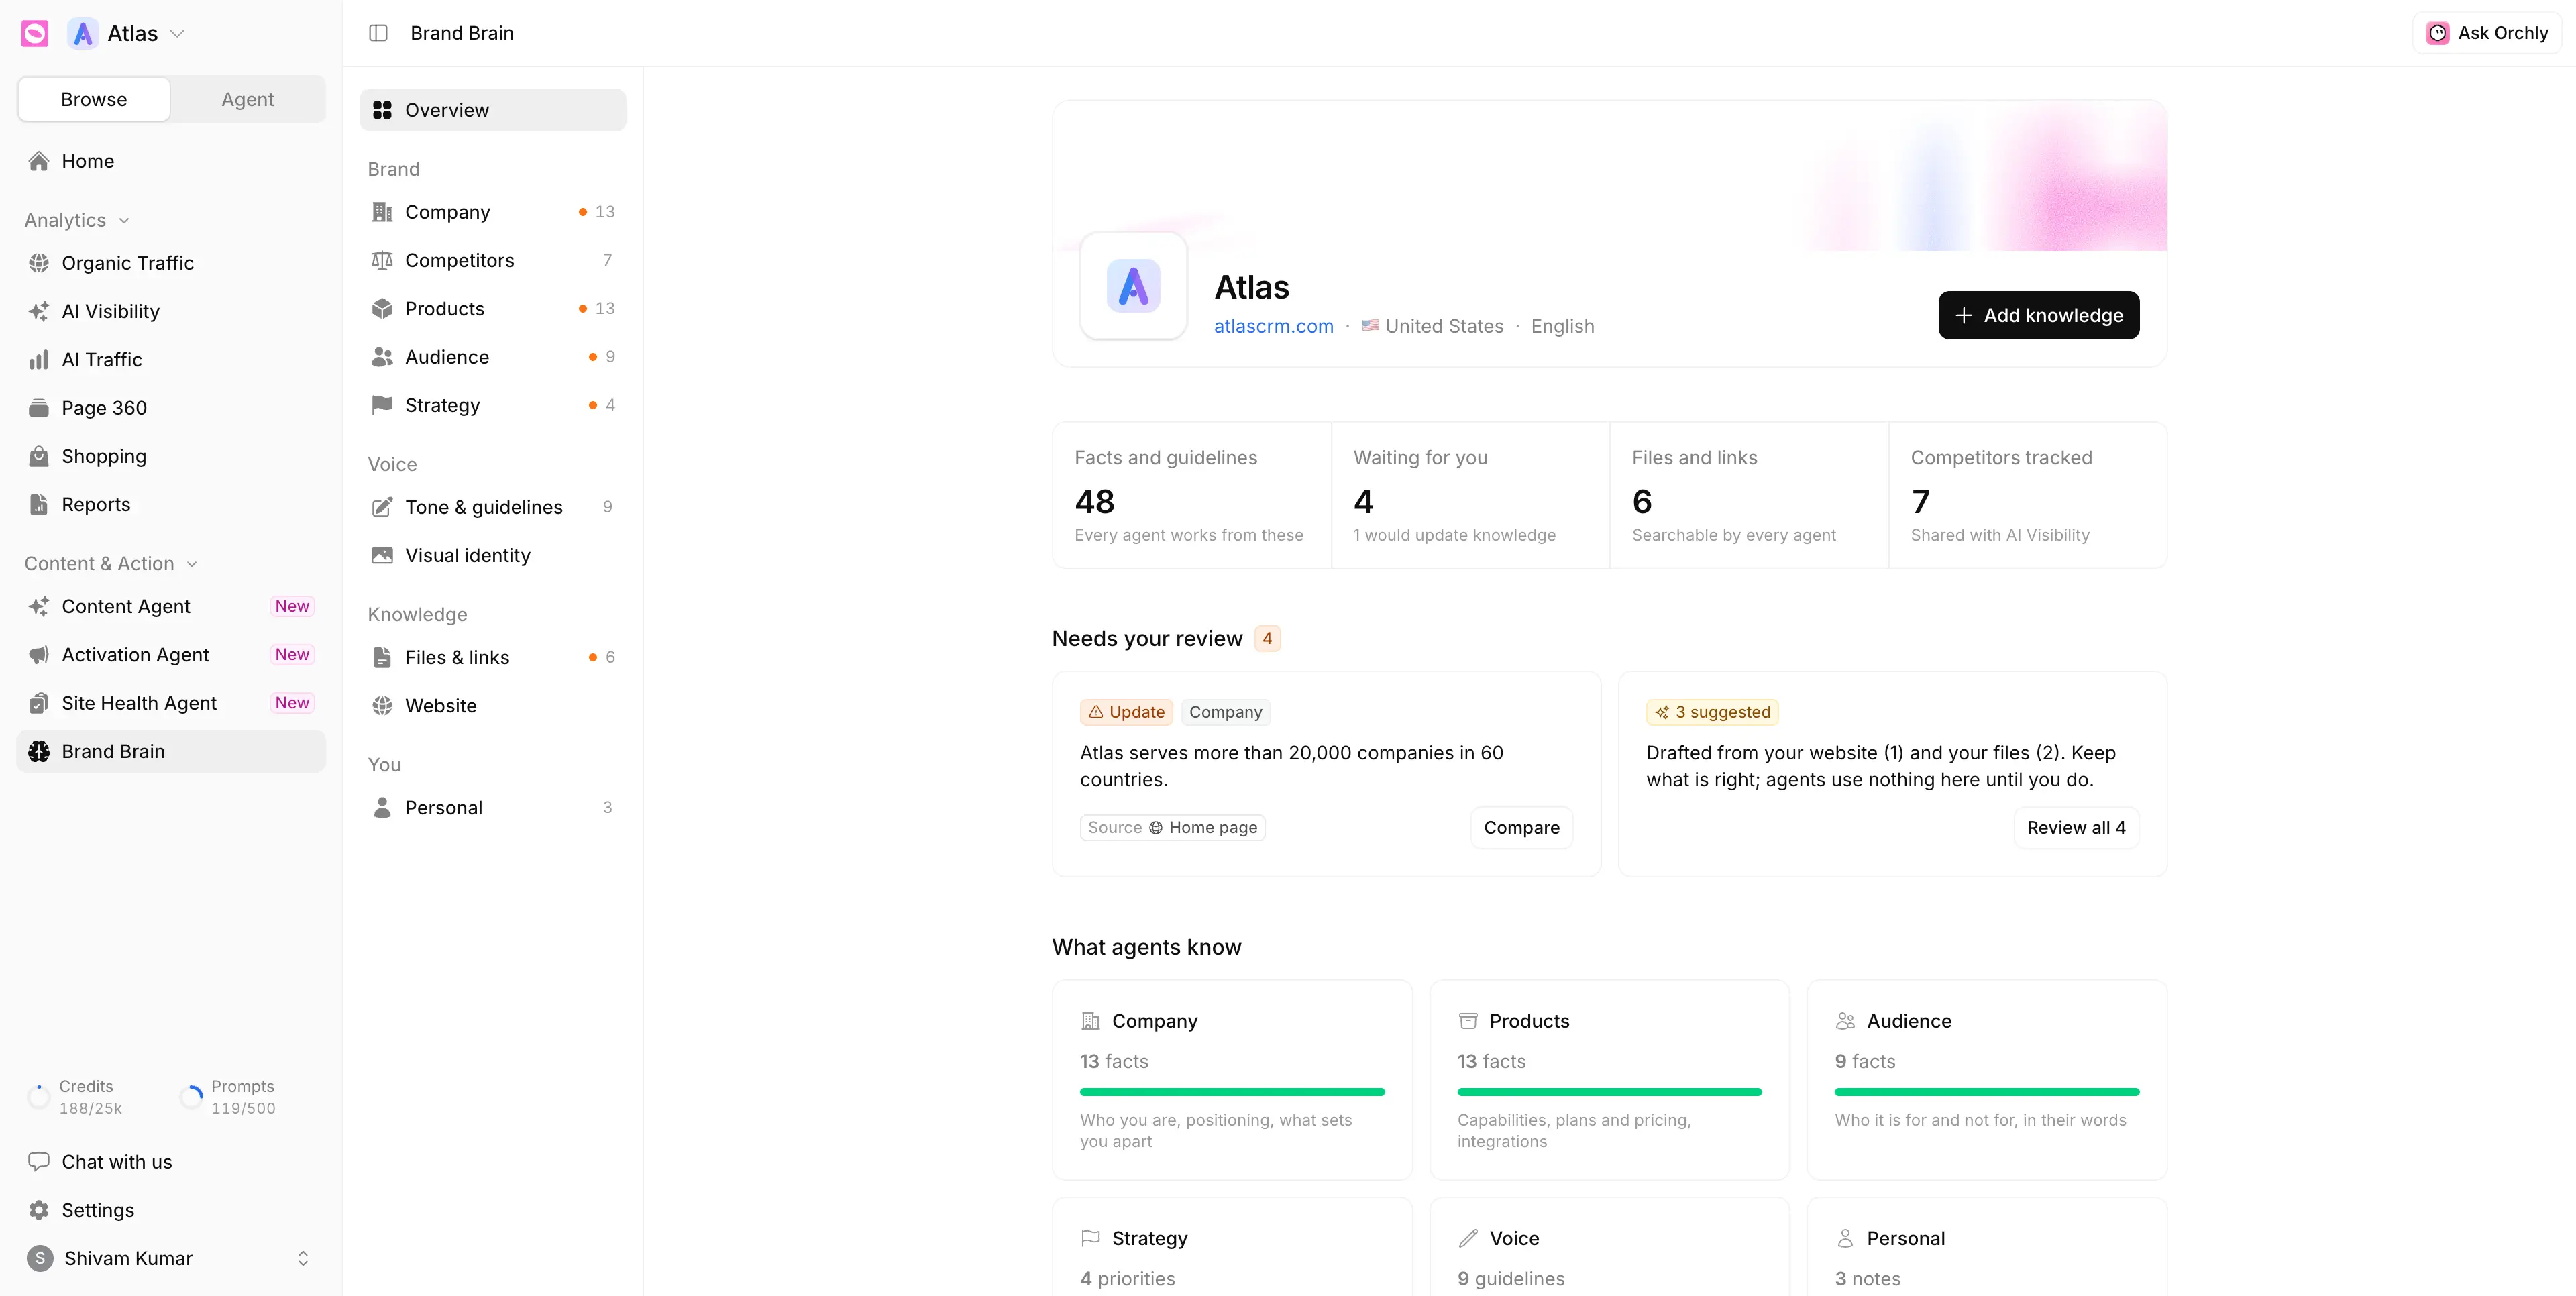Click the Tone & guidelines pencil icon
Viewport: 2576px width, 1296px height.
382,507
